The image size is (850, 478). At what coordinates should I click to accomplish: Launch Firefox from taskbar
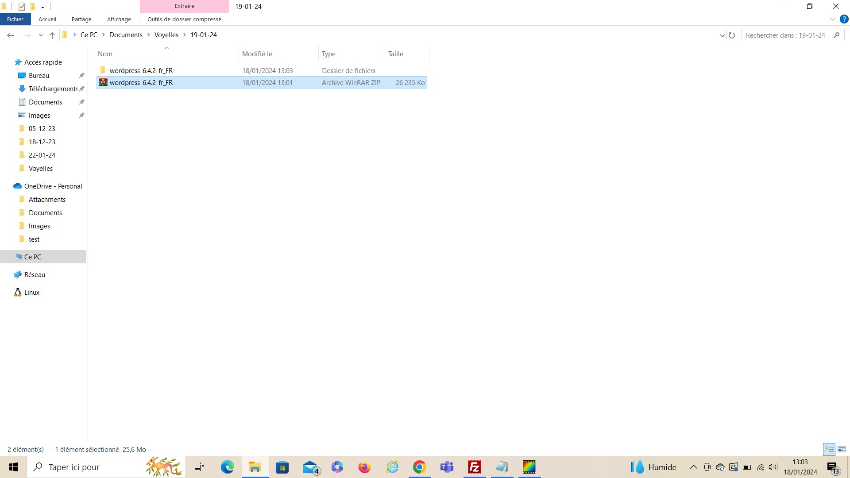(364, 467)
